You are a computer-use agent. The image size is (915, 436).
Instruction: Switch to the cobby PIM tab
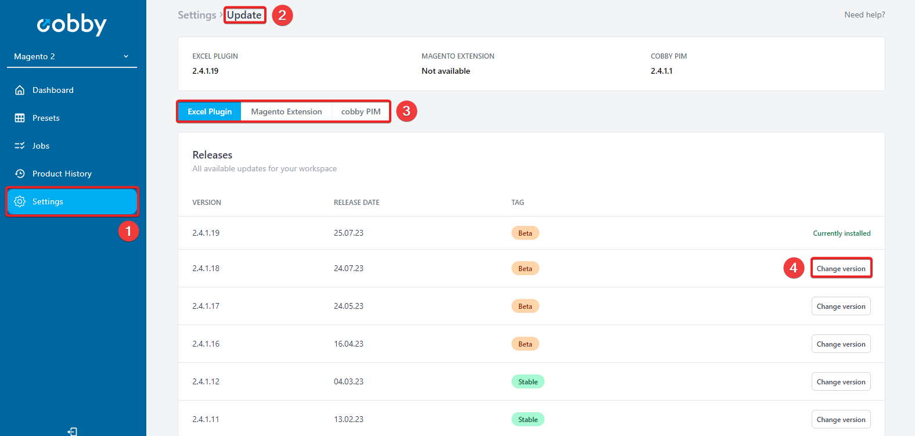(361, 111)
